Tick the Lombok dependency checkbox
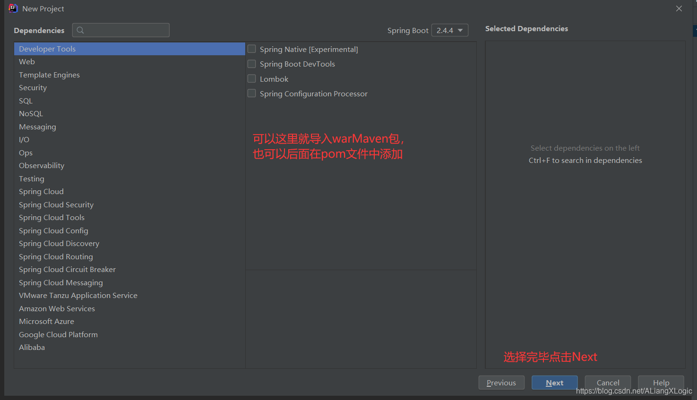Screen dimensions: 697x400 [252, 79]
